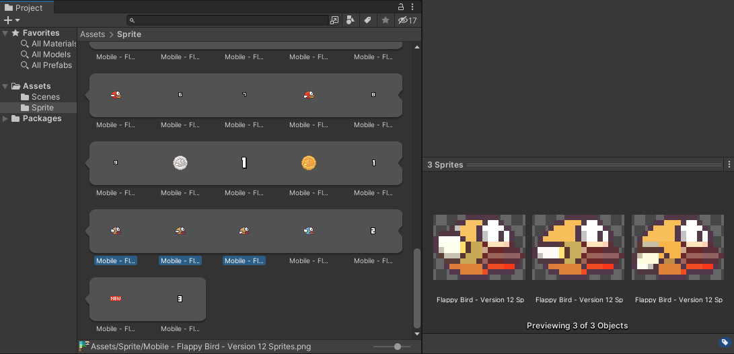Select All Models saved search
This screenshot has width=734, height=354.
(46, 55)
